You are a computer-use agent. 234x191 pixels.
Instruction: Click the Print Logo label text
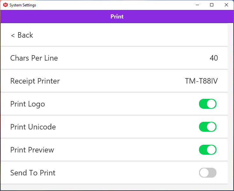pyautogui.click(x=28, y=104)
